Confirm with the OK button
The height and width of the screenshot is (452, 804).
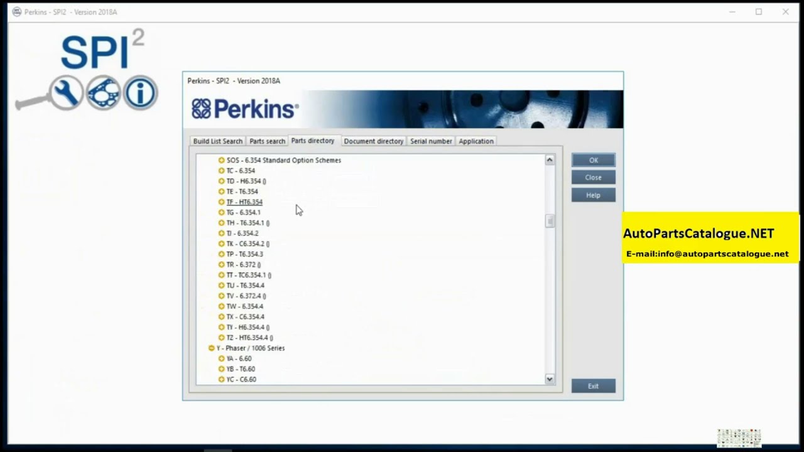(x=594, y=160)
